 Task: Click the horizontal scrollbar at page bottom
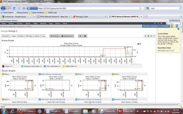pos(90,104)
